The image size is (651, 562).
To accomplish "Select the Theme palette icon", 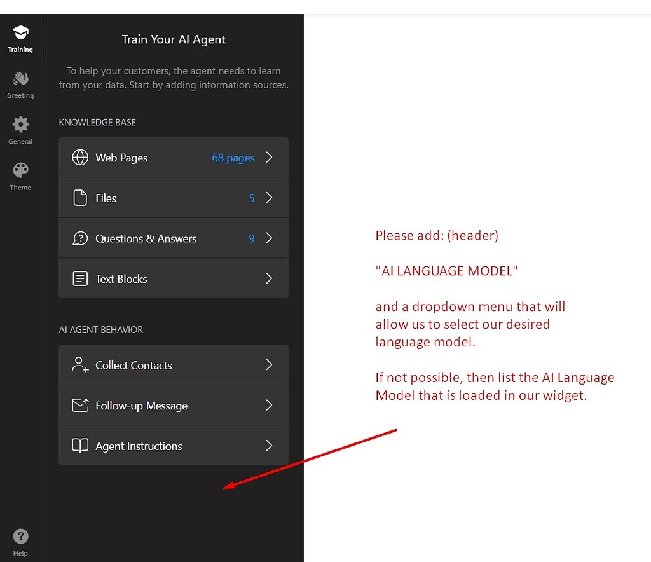I will (20, 170).
